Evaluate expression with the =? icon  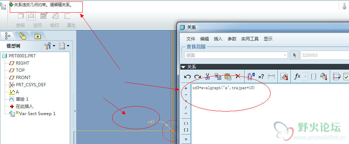(261, 77)
